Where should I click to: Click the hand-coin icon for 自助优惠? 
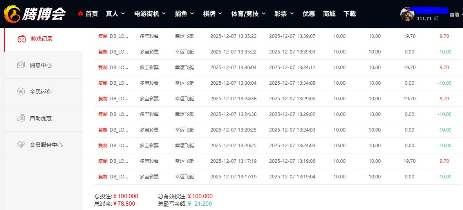click(21, 118)
